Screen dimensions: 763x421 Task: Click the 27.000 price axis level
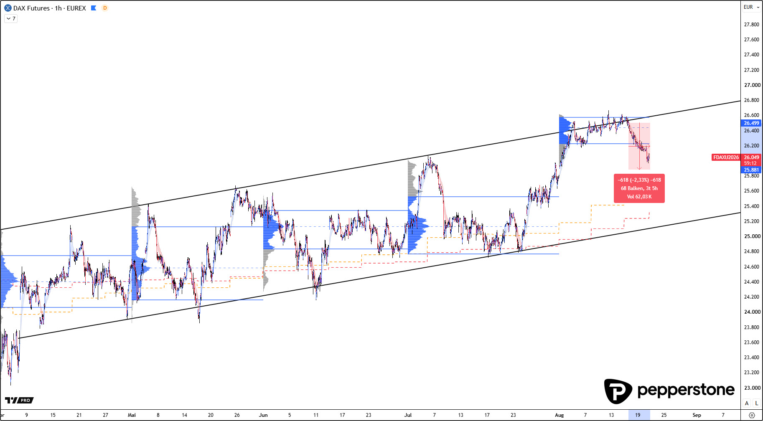click(751, 85)
